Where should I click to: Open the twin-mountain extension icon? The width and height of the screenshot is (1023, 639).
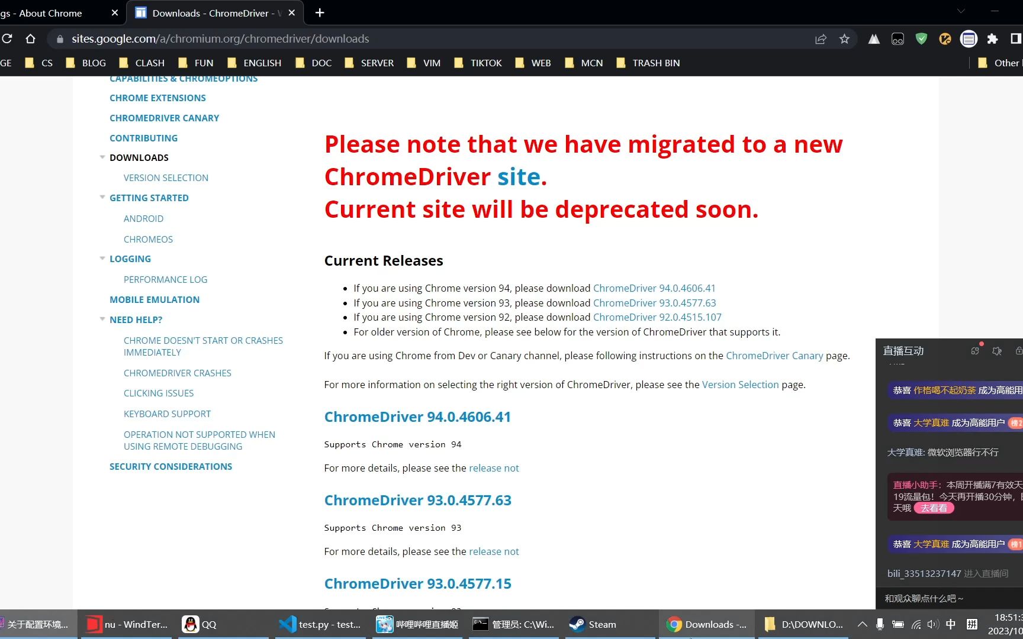pyautogui.click(x=874, y=39)
